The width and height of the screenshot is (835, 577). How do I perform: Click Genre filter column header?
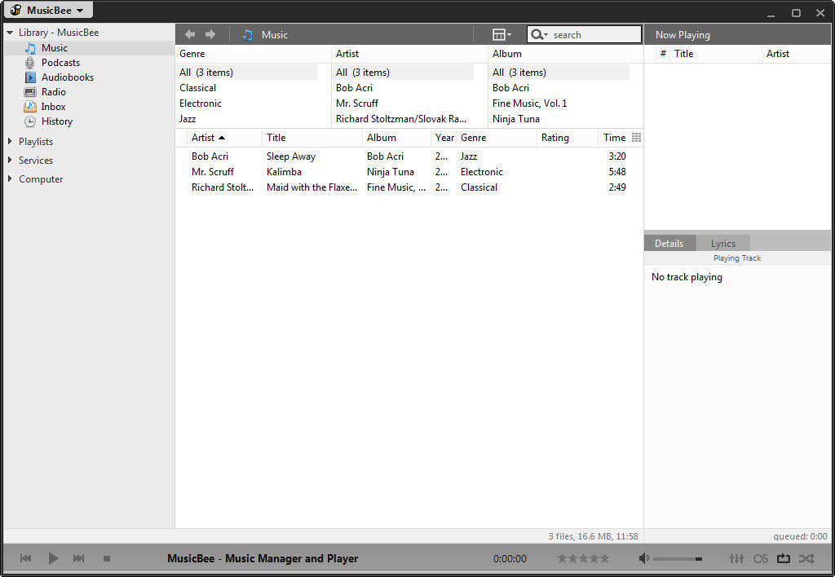point(253,54)
